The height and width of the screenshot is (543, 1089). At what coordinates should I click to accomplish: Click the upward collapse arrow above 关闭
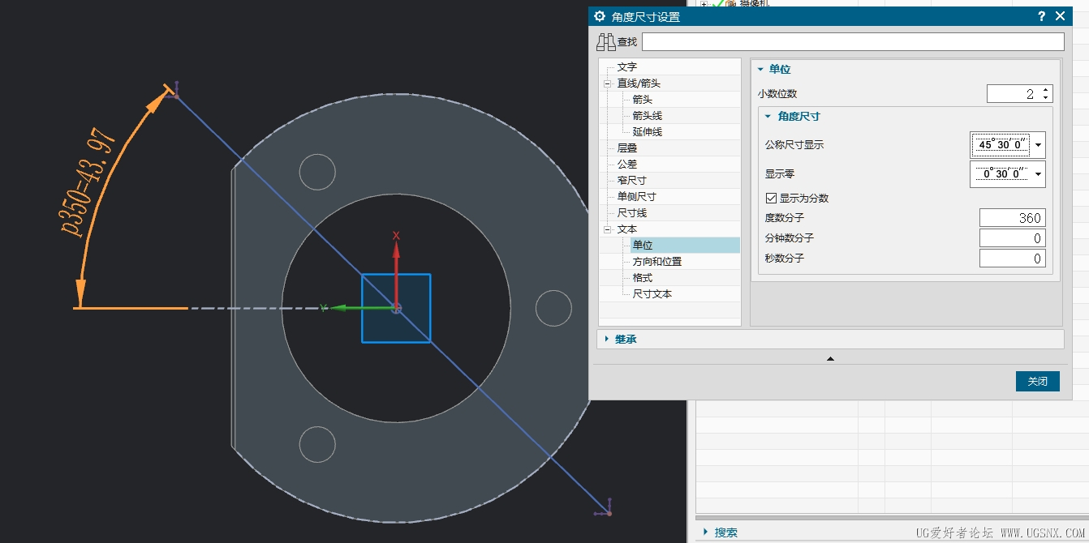[x=829, y=358]
